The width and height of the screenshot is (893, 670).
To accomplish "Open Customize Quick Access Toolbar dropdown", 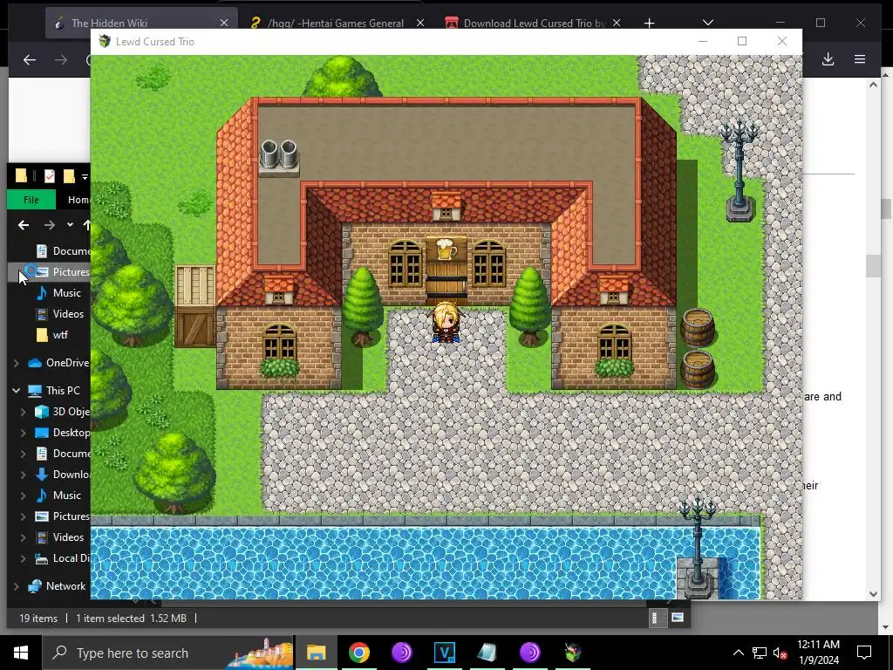I will pos(85,176).
